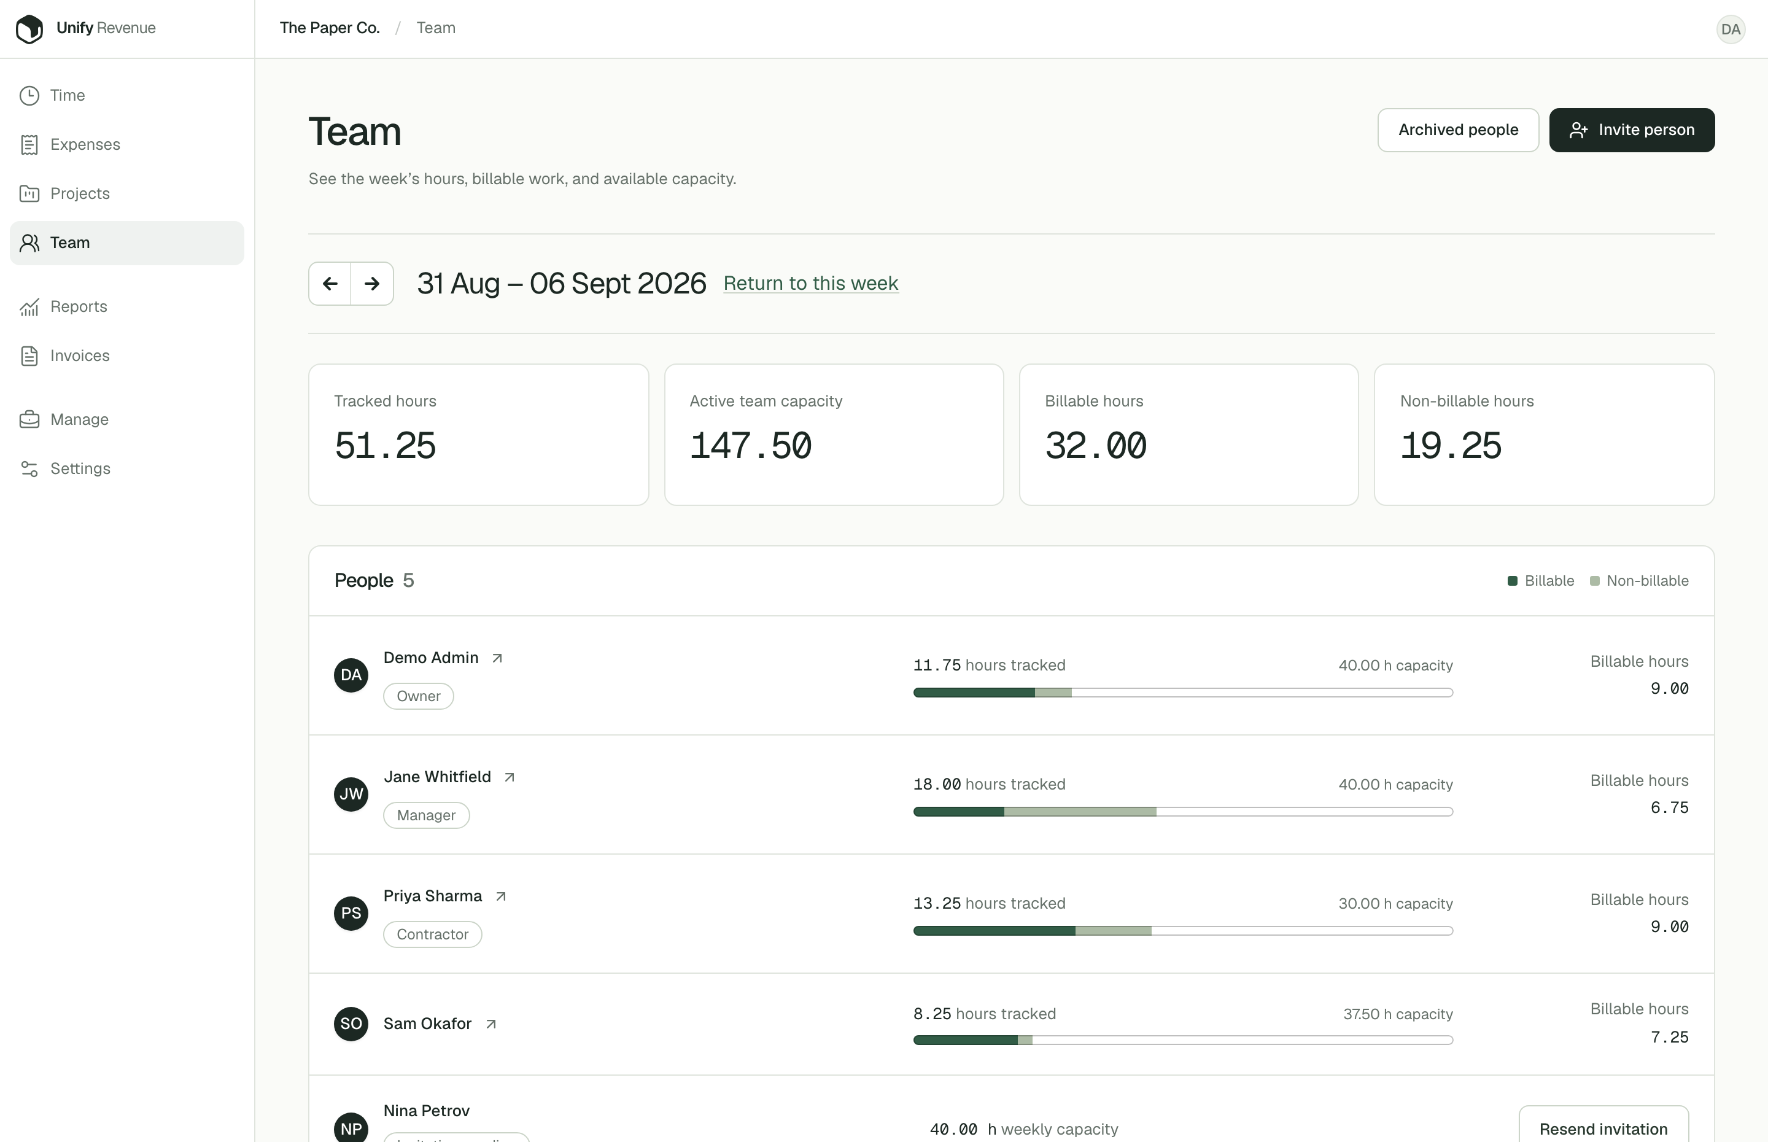Click Priya Sharma's PS avatar
Screen dimensions: 1768x1142
click(x=351, y=914)
